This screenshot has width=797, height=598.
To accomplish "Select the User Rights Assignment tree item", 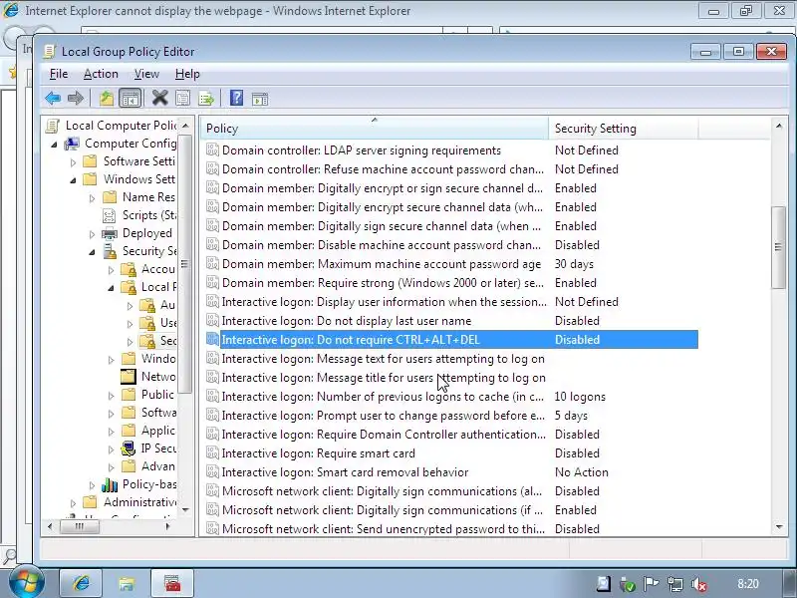I will pyautogui.click(x=158, y=322).
